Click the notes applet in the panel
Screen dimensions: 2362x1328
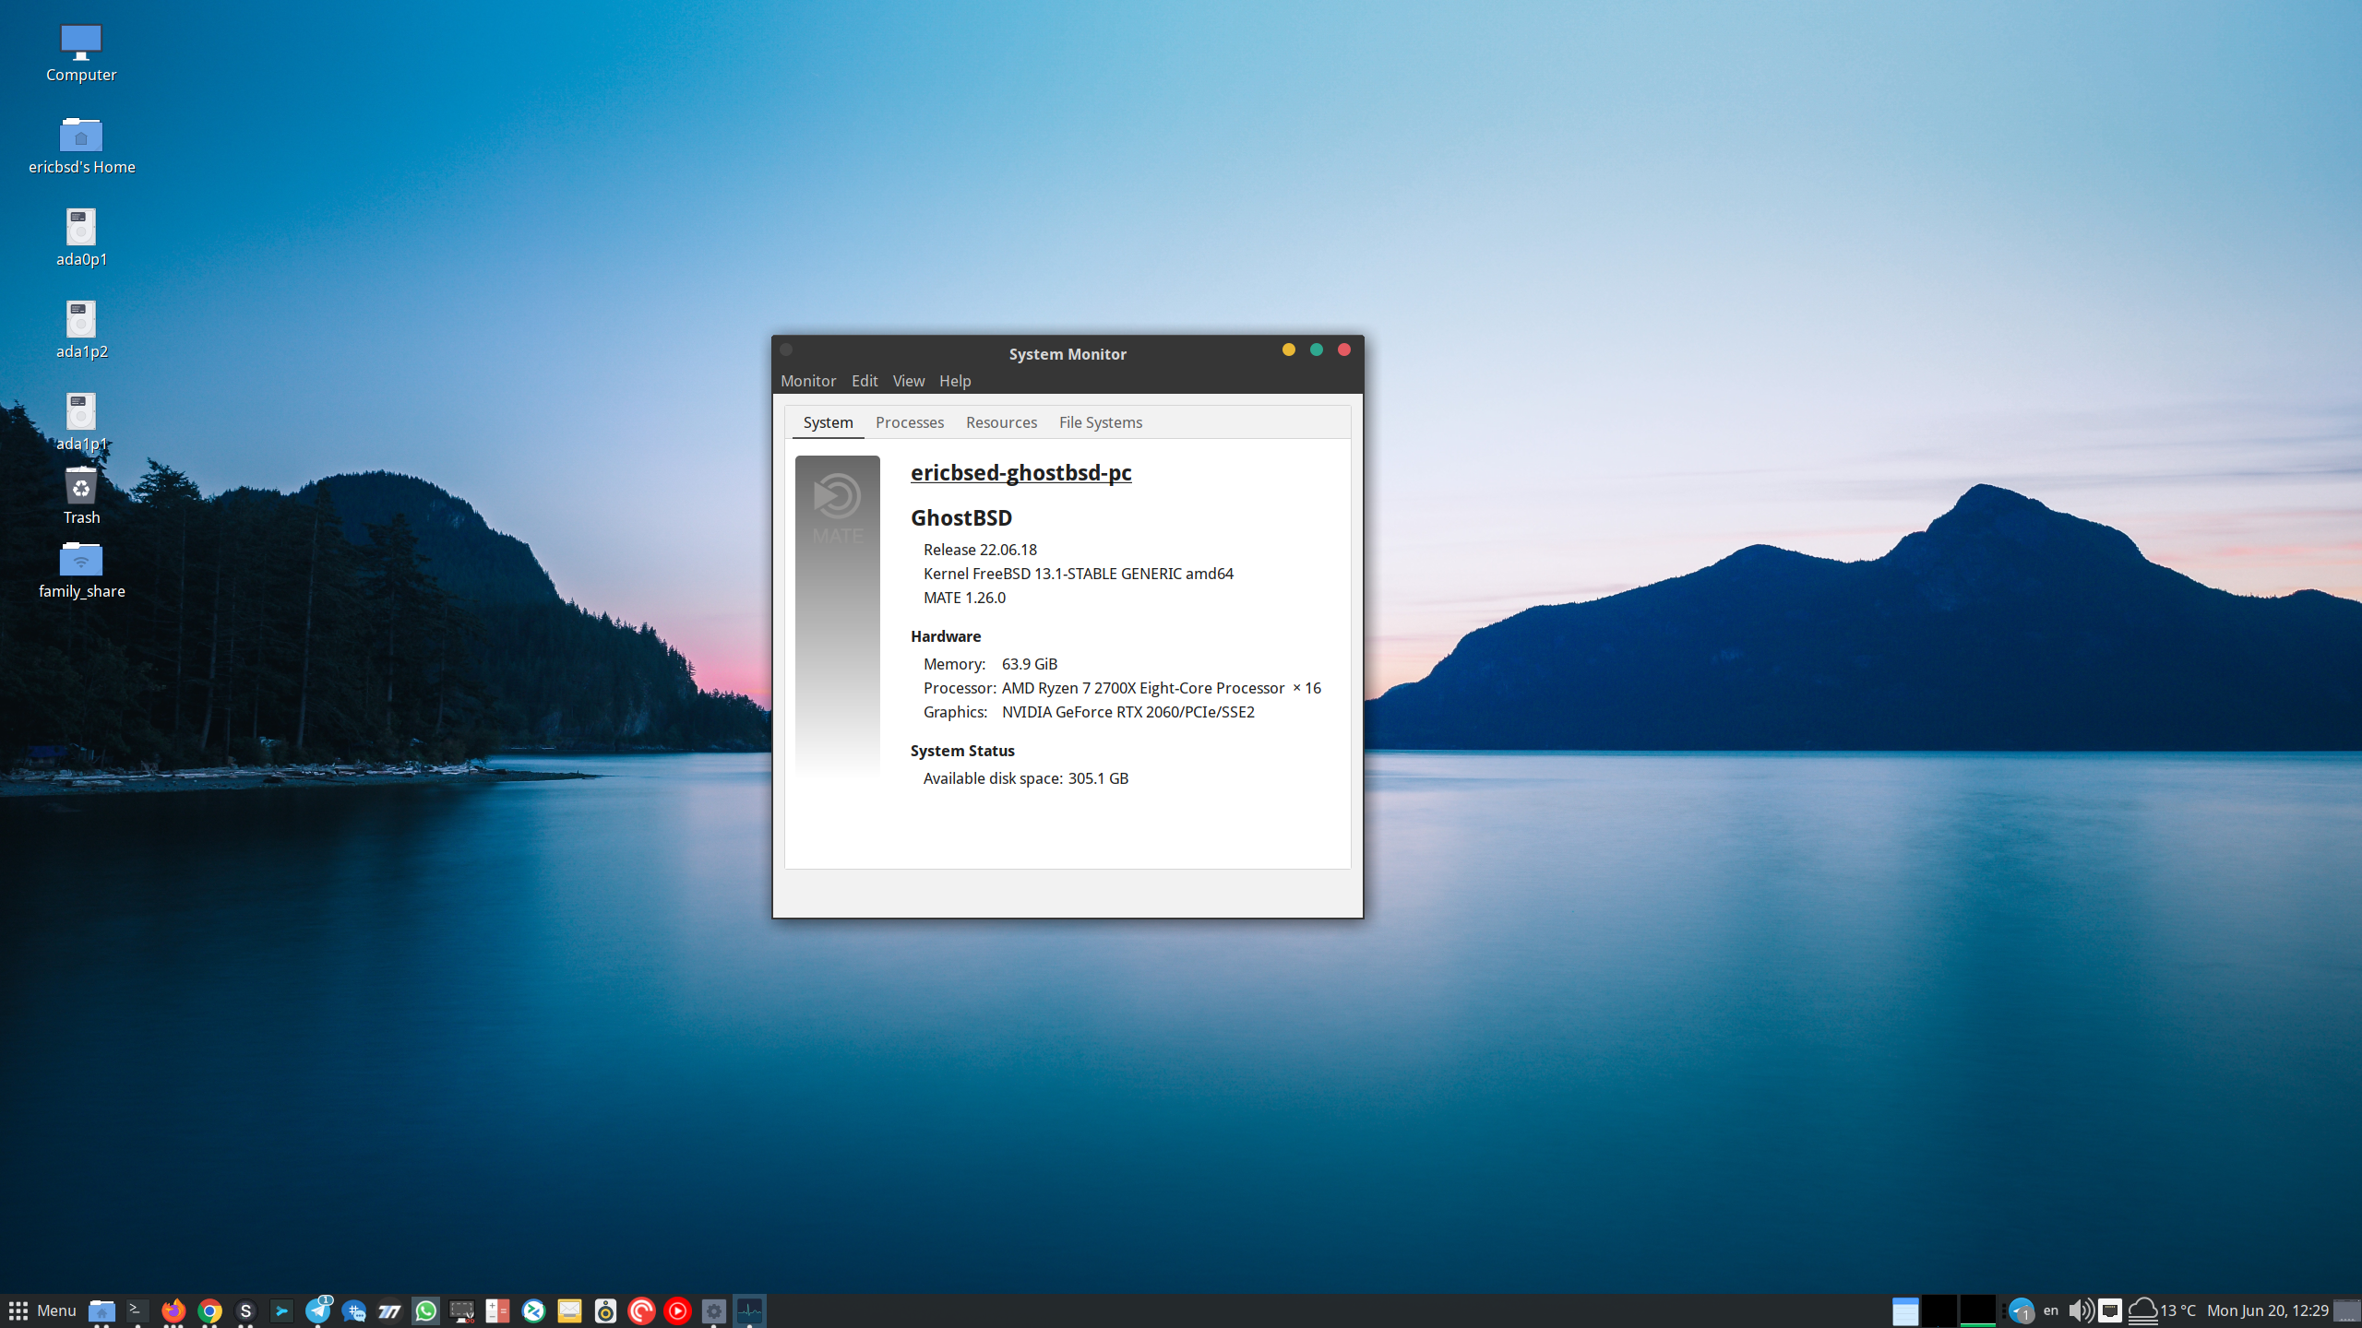tap(1905, 1310)
